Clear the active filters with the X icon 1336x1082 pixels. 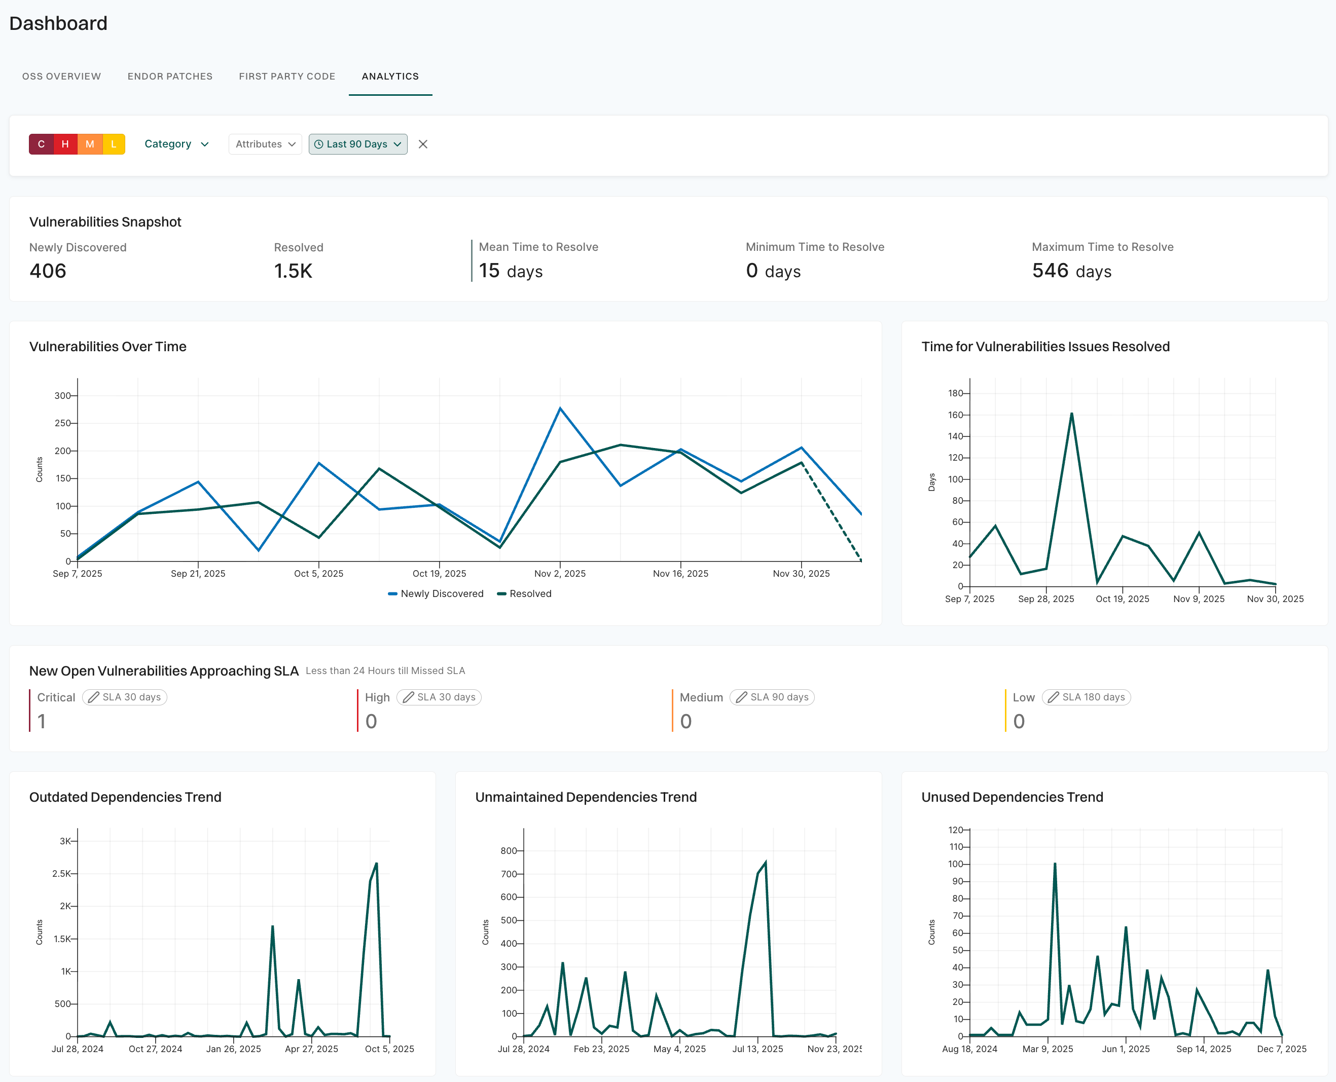tap(423, 144)
